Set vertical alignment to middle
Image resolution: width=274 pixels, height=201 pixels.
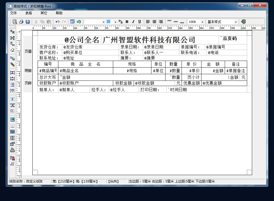[x=176, y=22]
